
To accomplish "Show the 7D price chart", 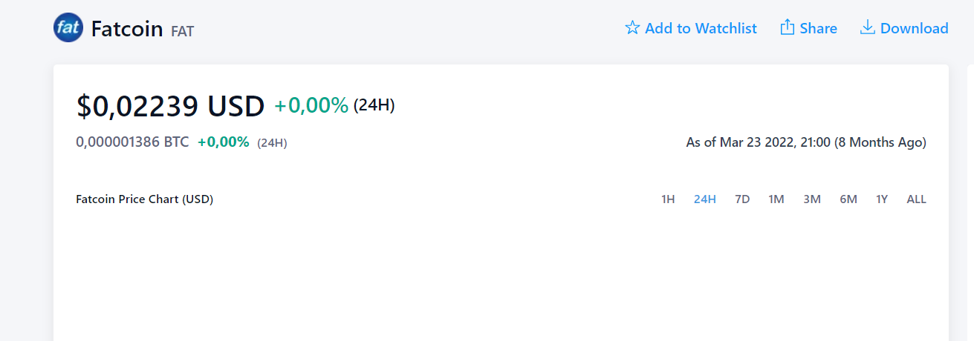I will pos(742,199).
